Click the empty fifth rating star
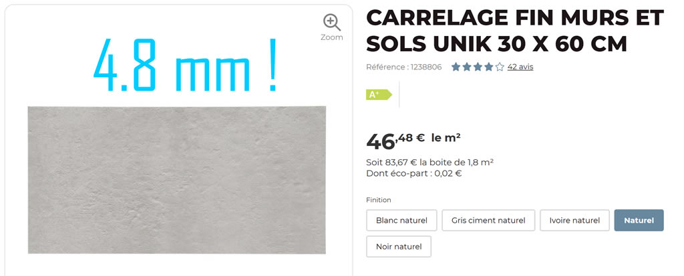 point(500,67)
